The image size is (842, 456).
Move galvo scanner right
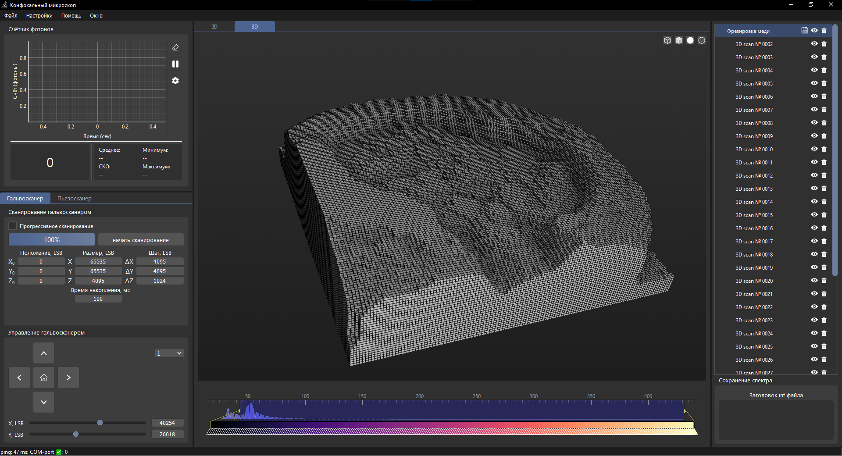pos(68,378)
